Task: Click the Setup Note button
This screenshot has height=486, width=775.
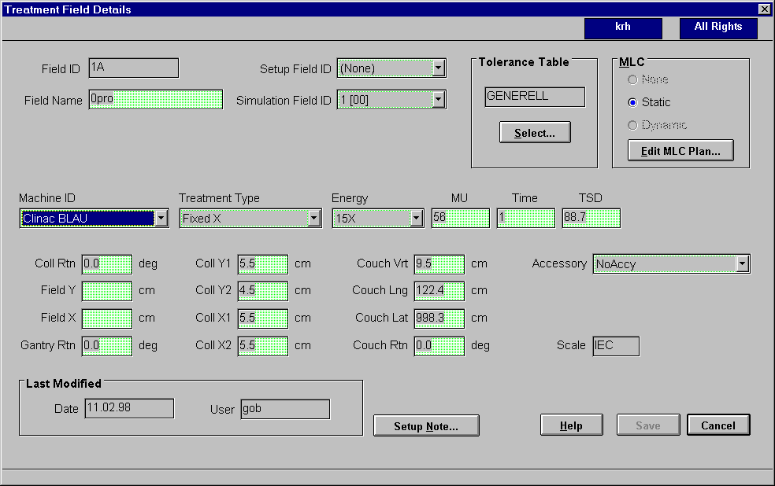Action: 426,426
